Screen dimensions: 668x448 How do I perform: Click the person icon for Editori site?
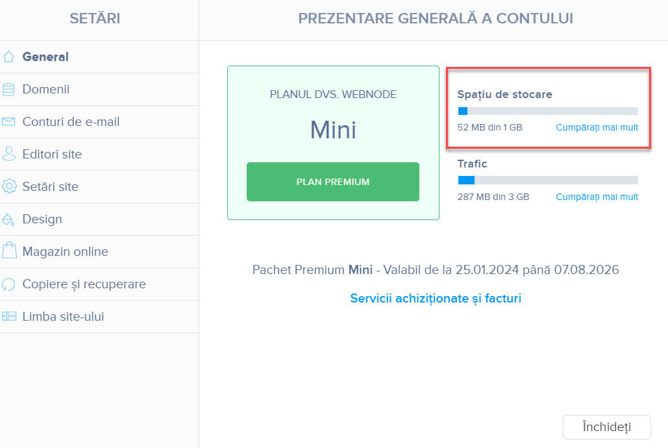tap(8, 154)
